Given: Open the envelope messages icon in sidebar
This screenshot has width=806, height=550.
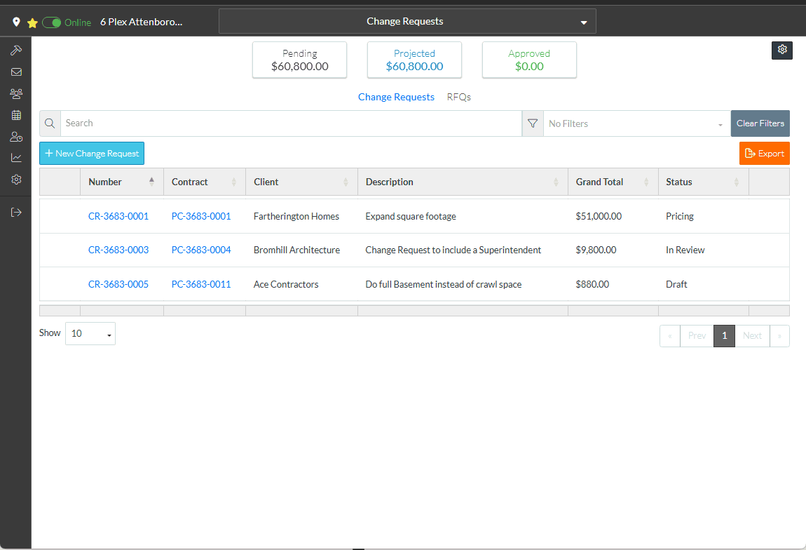Looking at the screenshot, I should point(16,72).
